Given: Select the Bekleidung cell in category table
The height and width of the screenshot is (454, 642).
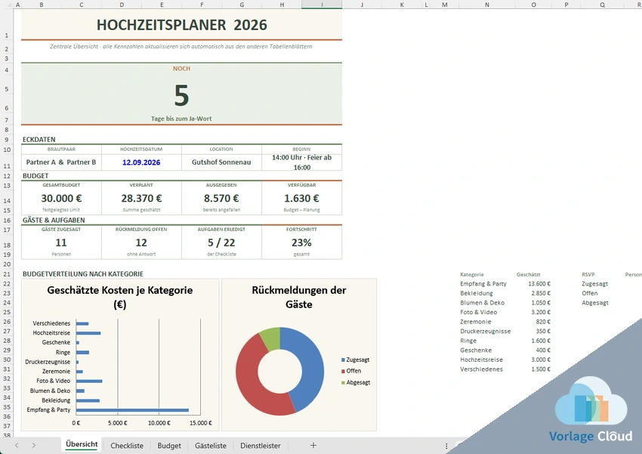Looking at the screenshot, I should pos(476,293).
